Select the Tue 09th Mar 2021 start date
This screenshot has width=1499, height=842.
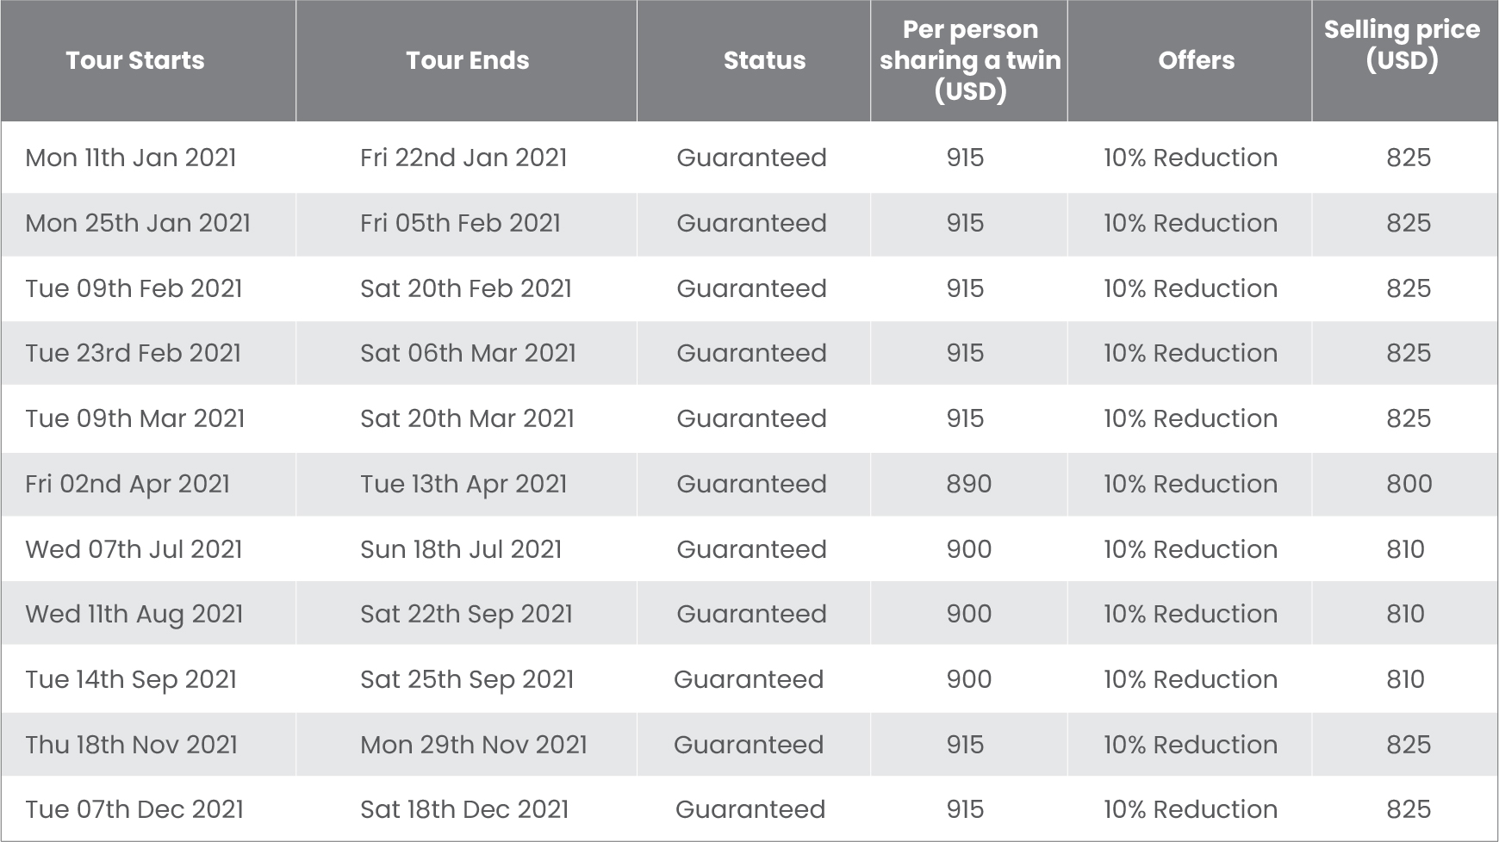tap(135, 418)
